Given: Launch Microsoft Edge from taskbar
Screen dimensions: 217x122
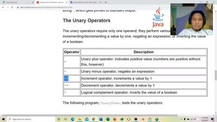Looking at the screenshot, I should 73,119.
